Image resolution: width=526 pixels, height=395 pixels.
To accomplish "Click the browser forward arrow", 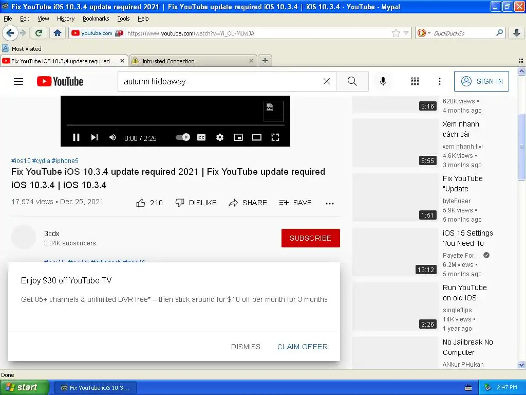I will coord(23,33).
